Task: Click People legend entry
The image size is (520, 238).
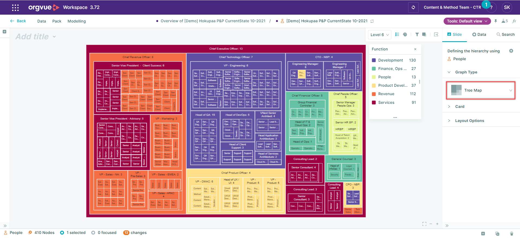Action: click(394, 77)
